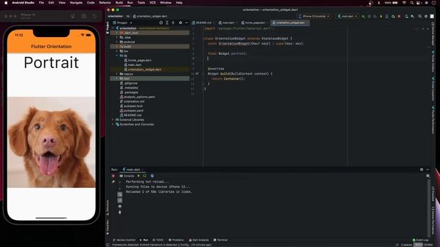Select .gitignore in project tree
The image size is (440, 247).
131,83
